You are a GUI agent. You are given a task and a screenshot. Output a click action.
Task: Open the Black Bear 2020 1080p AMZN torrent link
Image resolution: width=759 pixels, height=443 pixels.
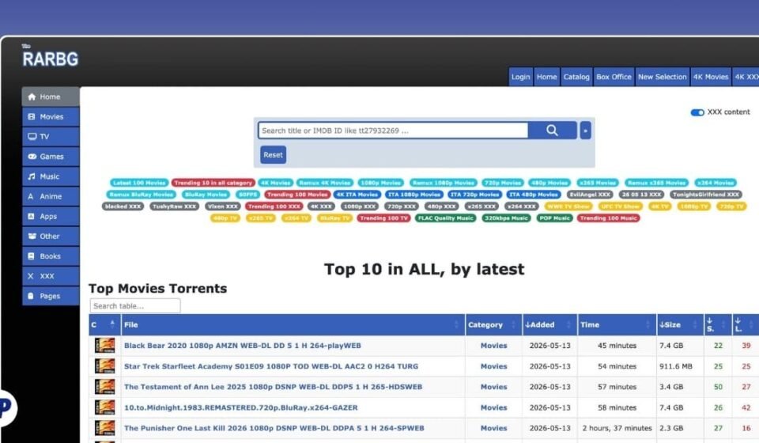pyautogui.click(x=243, y=346)
